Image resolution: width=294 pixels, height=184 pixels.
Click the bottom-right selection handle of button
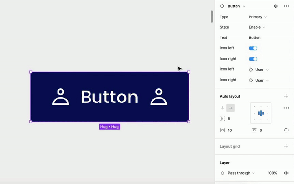click(189, 122)
